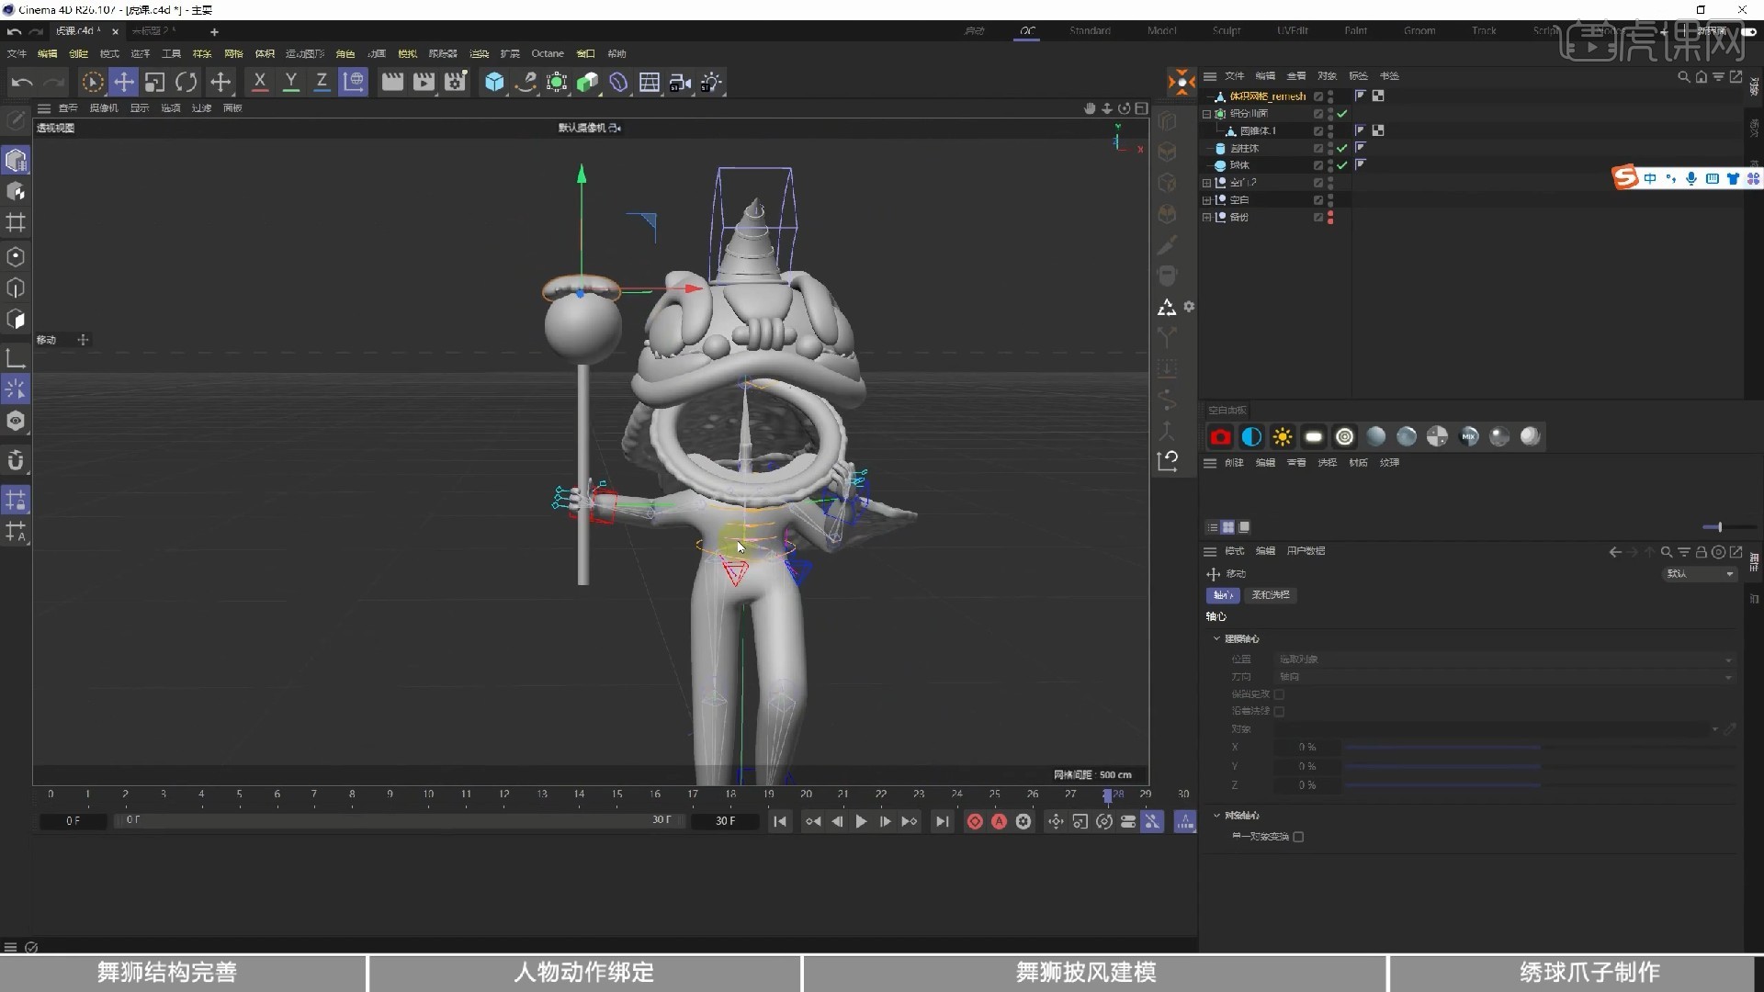Click the deformer bend icon
The height and width of the screenshot is (992, 1764).
click(618, 82)
